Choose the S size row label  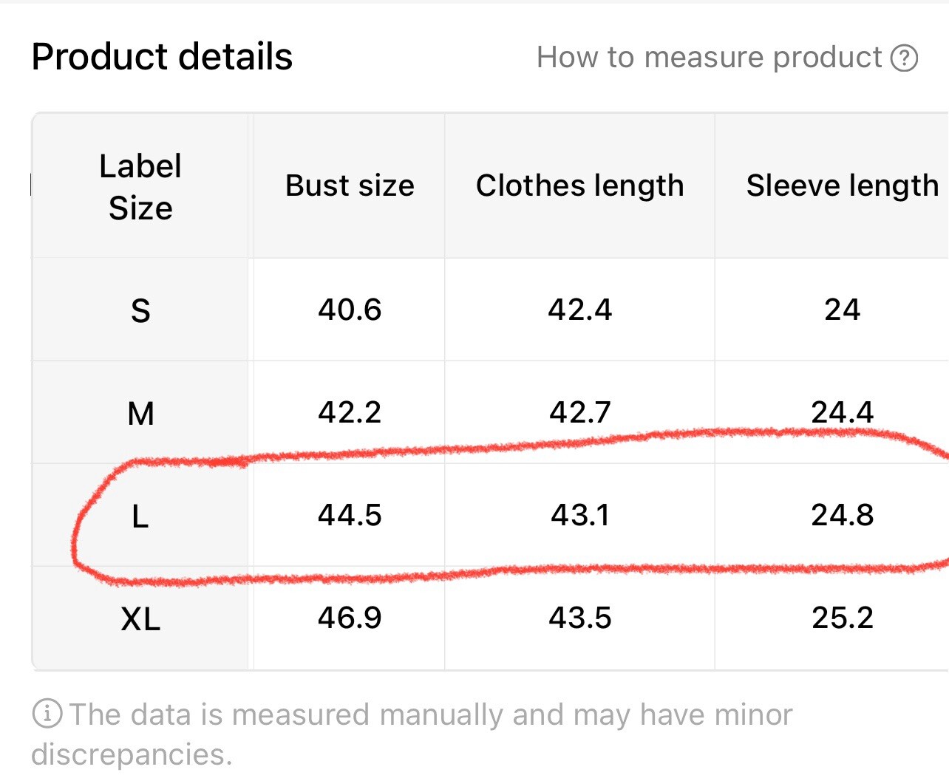140,310
